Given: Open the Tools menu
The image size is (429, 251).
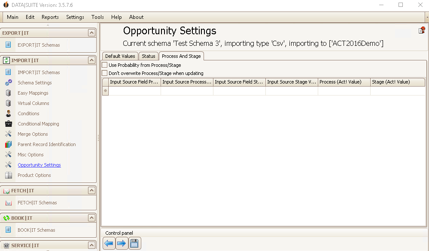Looking at the screenshot, I should [97, 17].
